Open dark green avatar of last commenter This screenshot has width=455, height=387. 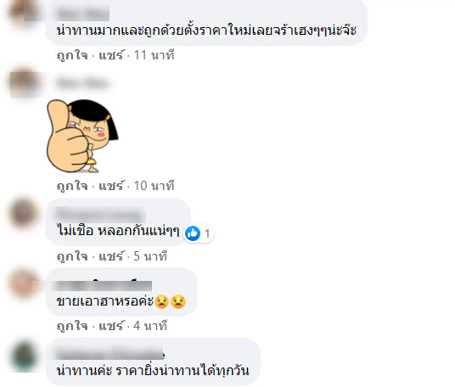pos(24,356)
